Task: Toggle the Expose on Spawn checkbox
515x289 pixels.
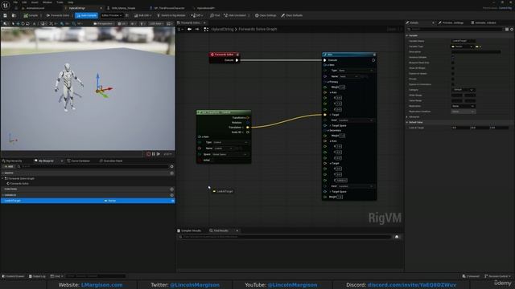Action: click(453, 73)
